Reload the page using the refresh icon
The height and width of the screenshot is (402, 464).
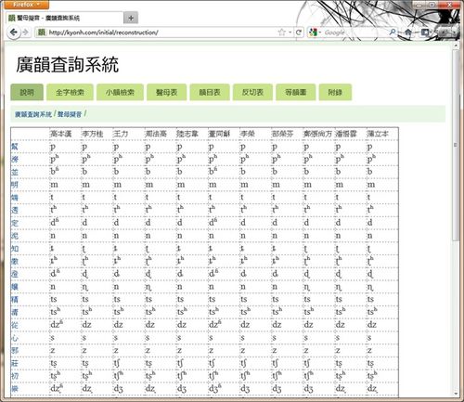click(299, 32)
